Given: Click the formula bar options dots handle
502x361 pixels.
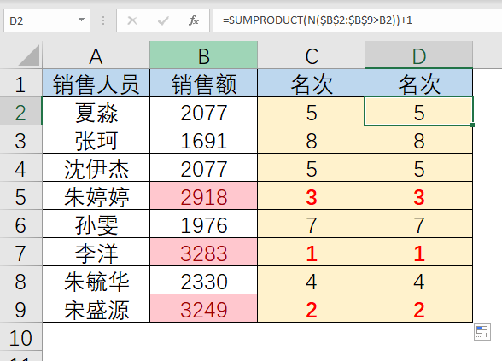Looking at the screenshot, I should pyautogui.click(x=103, y=20).
